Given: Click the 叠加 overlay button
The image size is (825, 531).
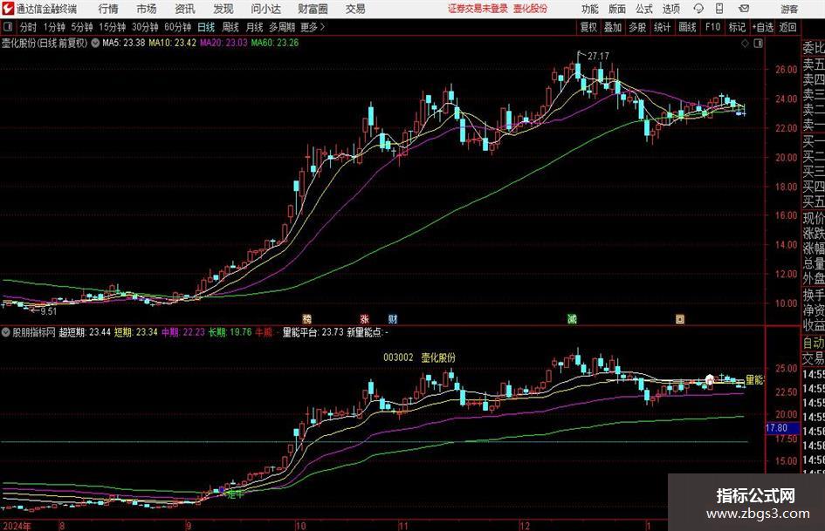Looking at the screenshot, I should click(x=613, y=27).
